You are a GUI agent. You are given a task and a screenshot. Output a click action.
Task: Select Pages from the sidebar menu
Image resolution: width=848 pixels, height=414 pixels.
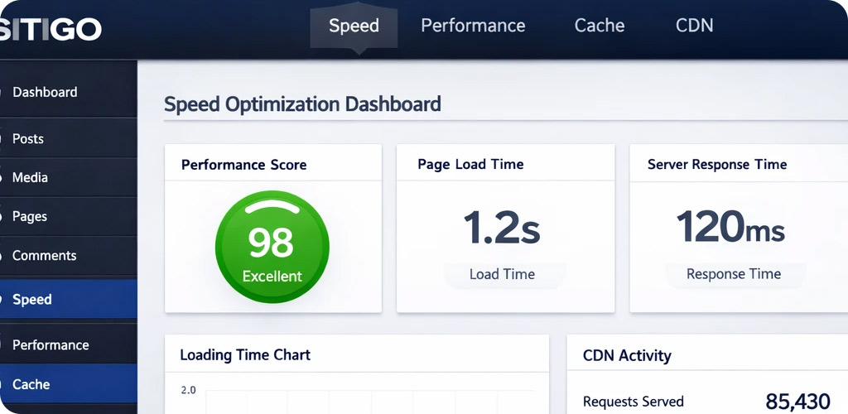click(x=30, y=216)
